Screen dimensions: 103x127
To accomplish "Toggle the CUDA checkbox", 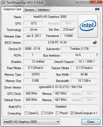I will tap(43, 113).
